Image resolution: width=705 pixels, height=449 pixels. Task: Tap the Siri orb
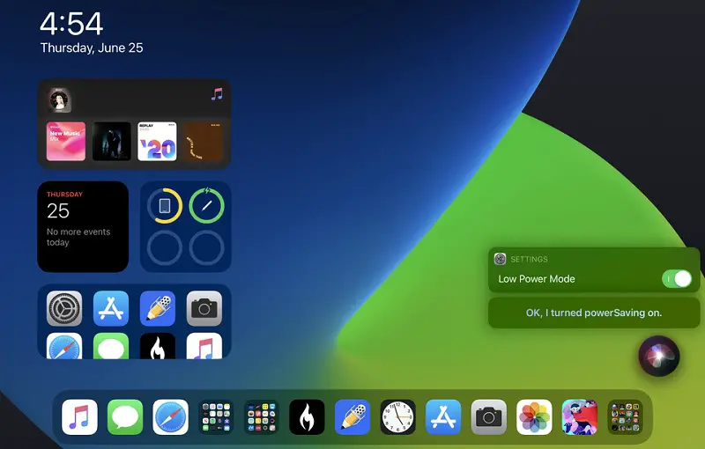(x=659, y=356)
